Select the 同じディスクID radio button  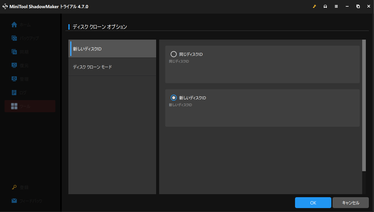[174, 54]
